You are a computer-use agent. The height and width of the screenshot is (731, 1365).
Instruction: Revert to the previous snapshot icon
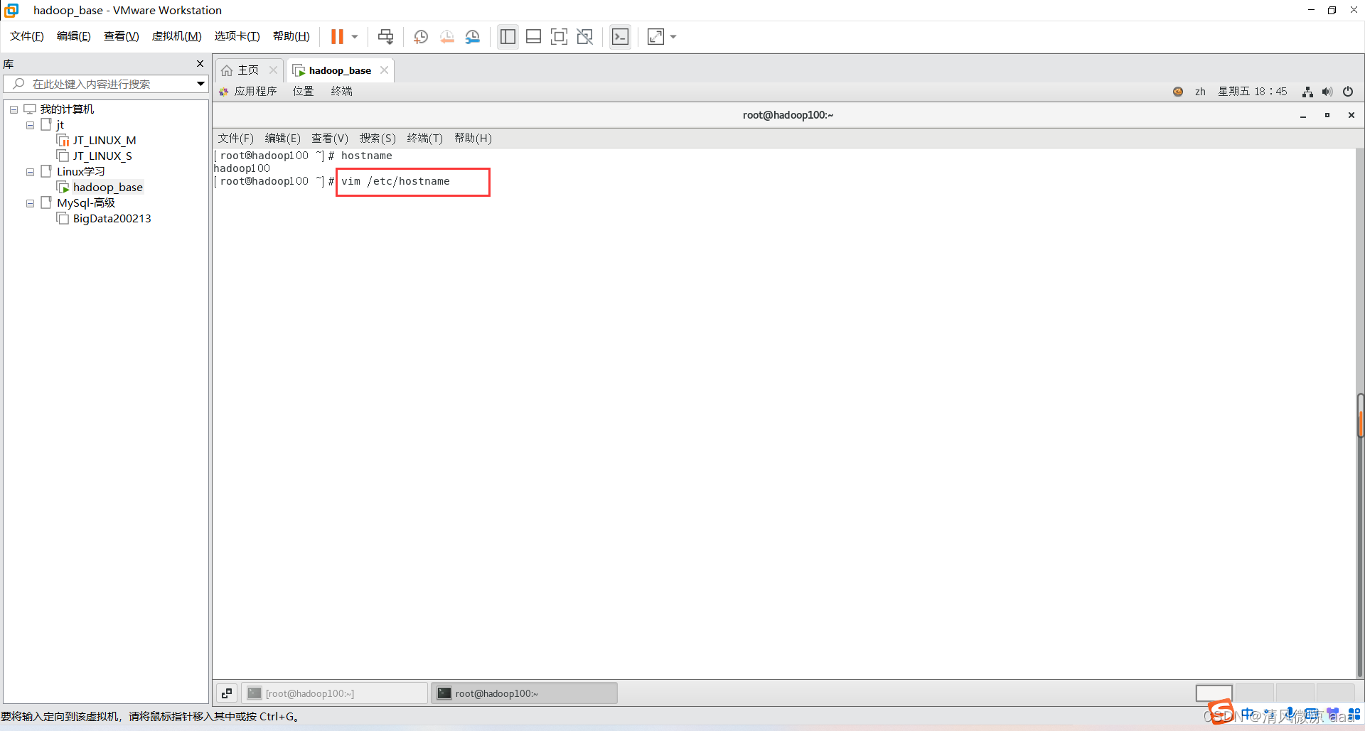(x=447, y=36)
